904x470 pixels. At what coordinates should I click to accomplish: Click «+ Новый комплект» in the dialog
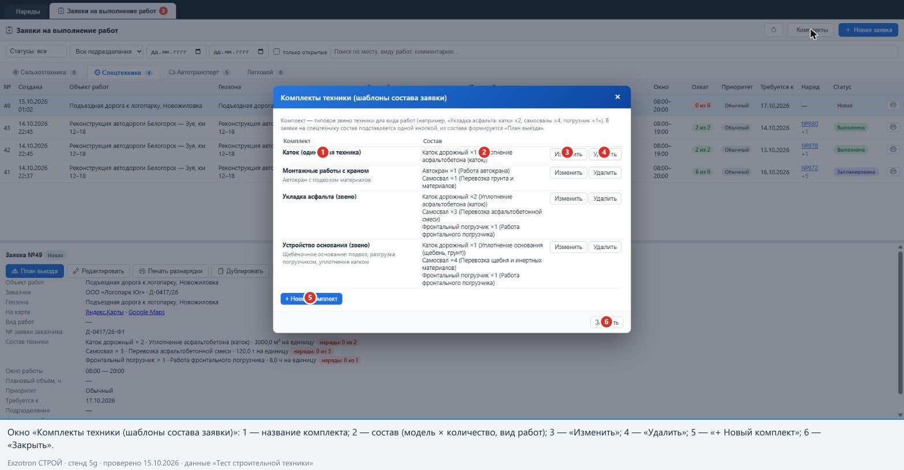[x=311, y=299]
